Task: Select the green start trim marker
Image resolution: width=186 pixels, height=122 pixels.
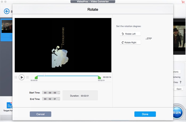Action: (36, 77)
